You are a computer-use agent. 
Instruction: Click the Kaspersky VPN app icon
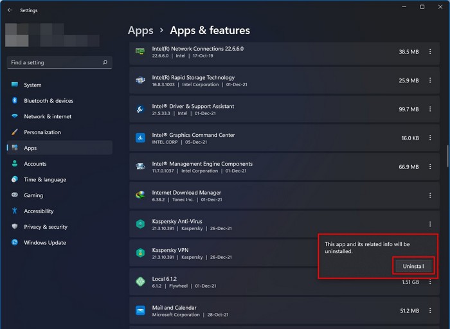pos(140,253)
